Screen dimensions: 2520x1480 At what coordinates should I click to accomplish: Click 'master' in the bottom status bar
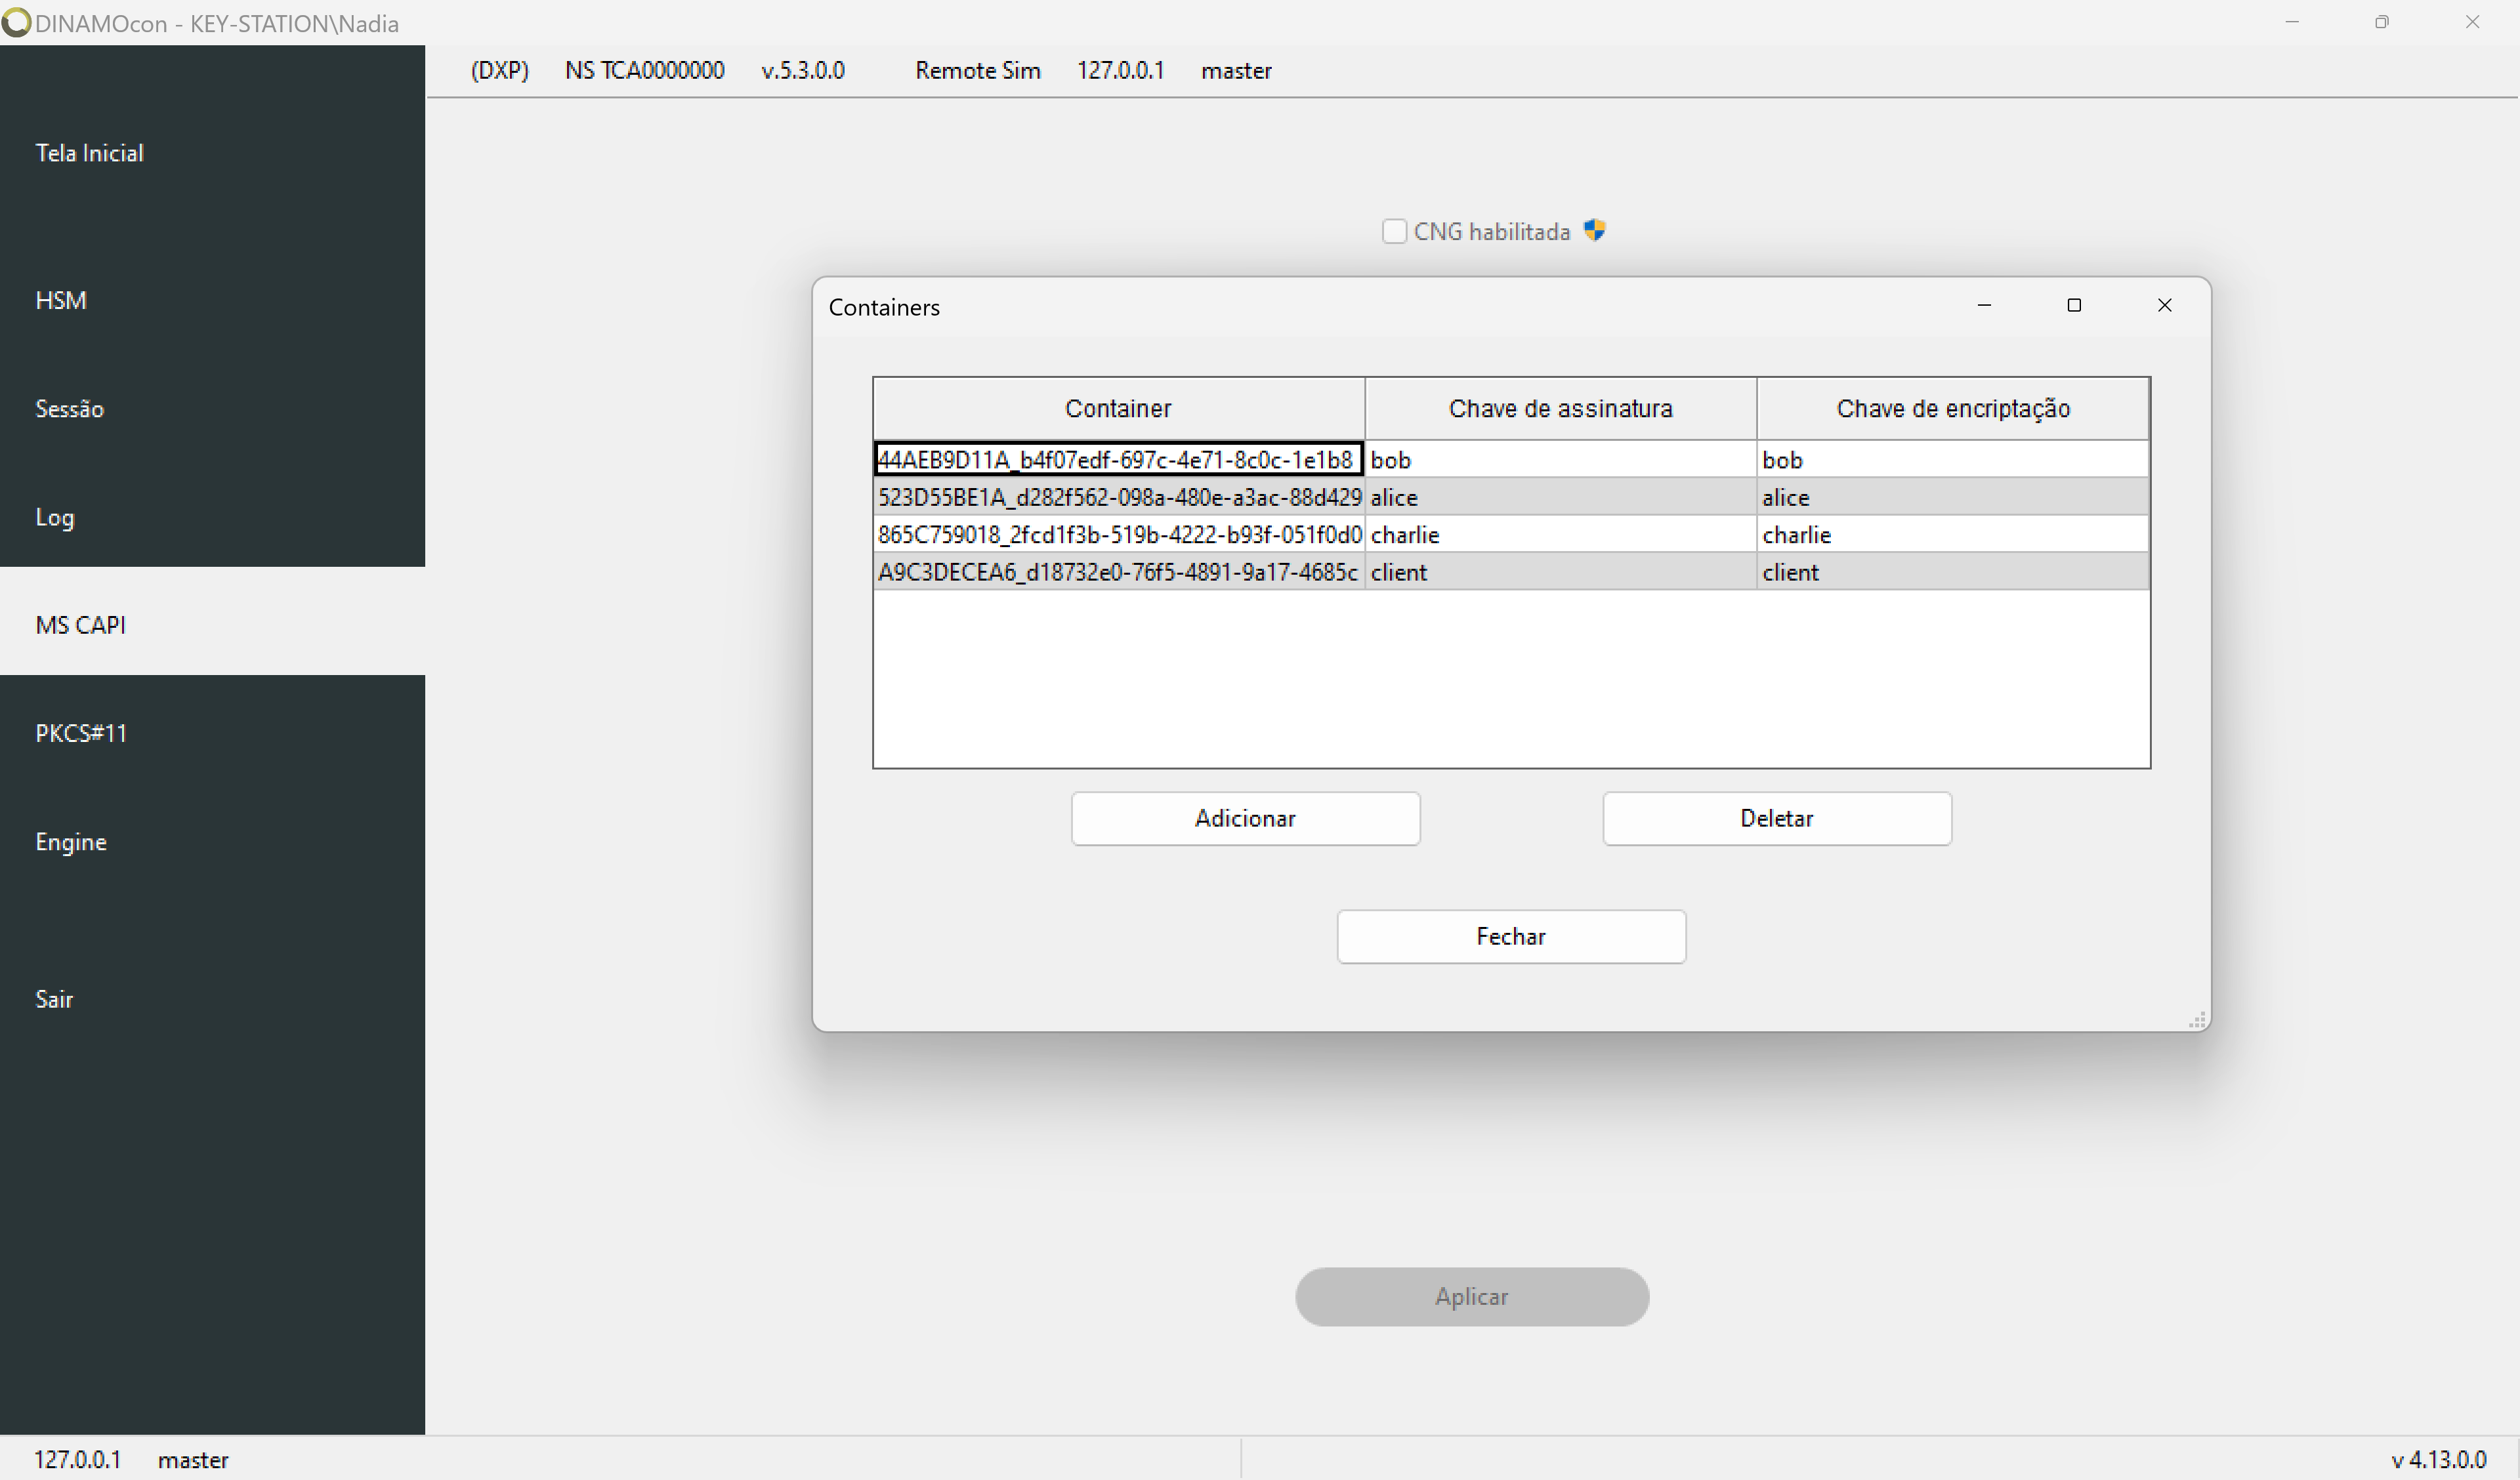pos(193,1460)
